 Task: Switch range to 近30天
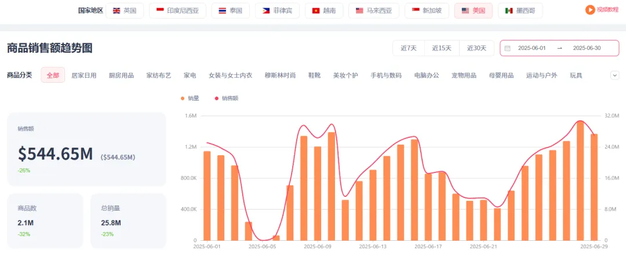[476, 48]
